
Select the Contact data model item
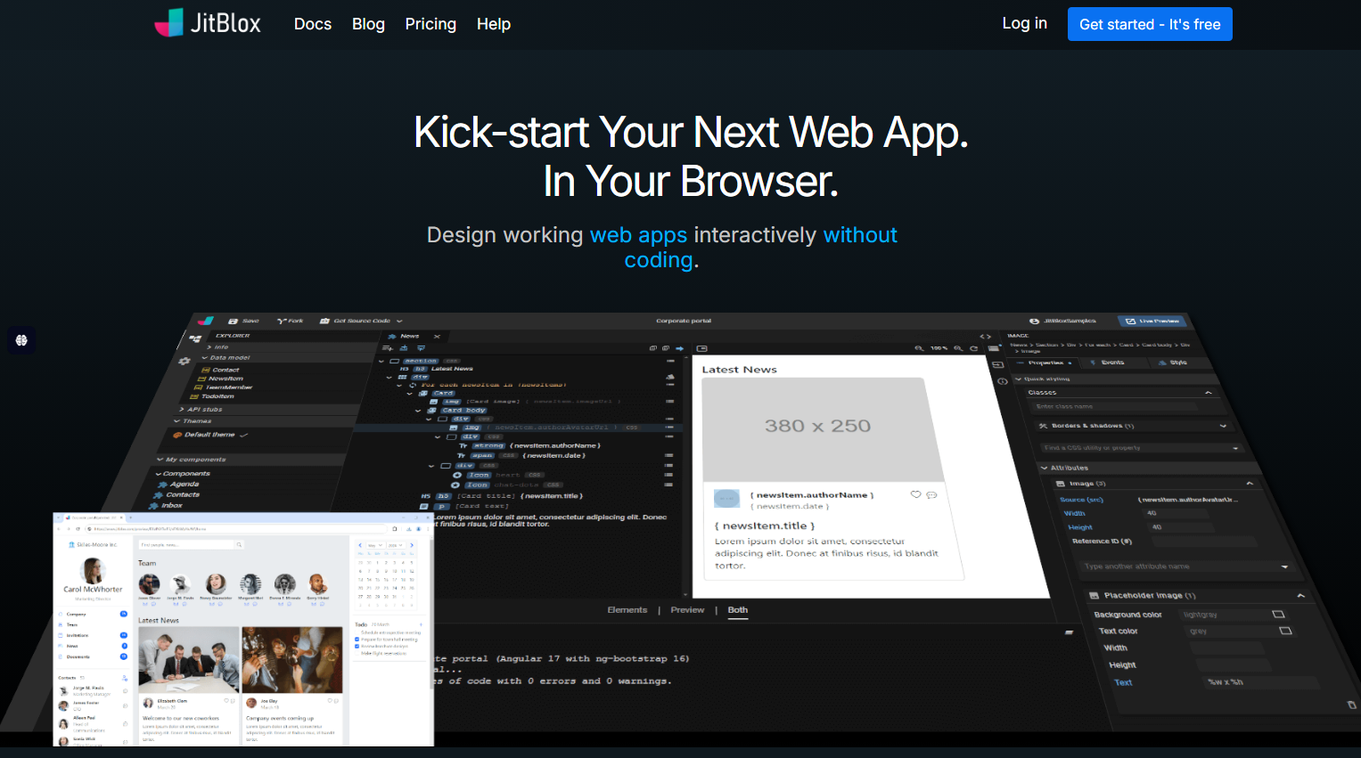[x=220, y=370]
